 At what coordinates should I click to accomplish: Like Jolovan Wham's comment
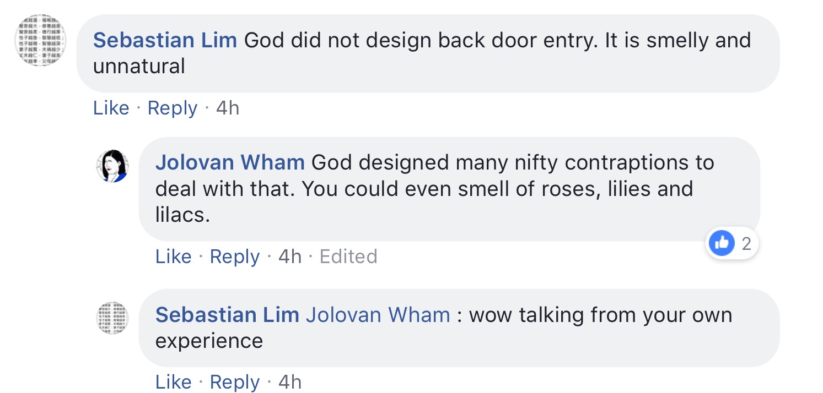point(173,256)
